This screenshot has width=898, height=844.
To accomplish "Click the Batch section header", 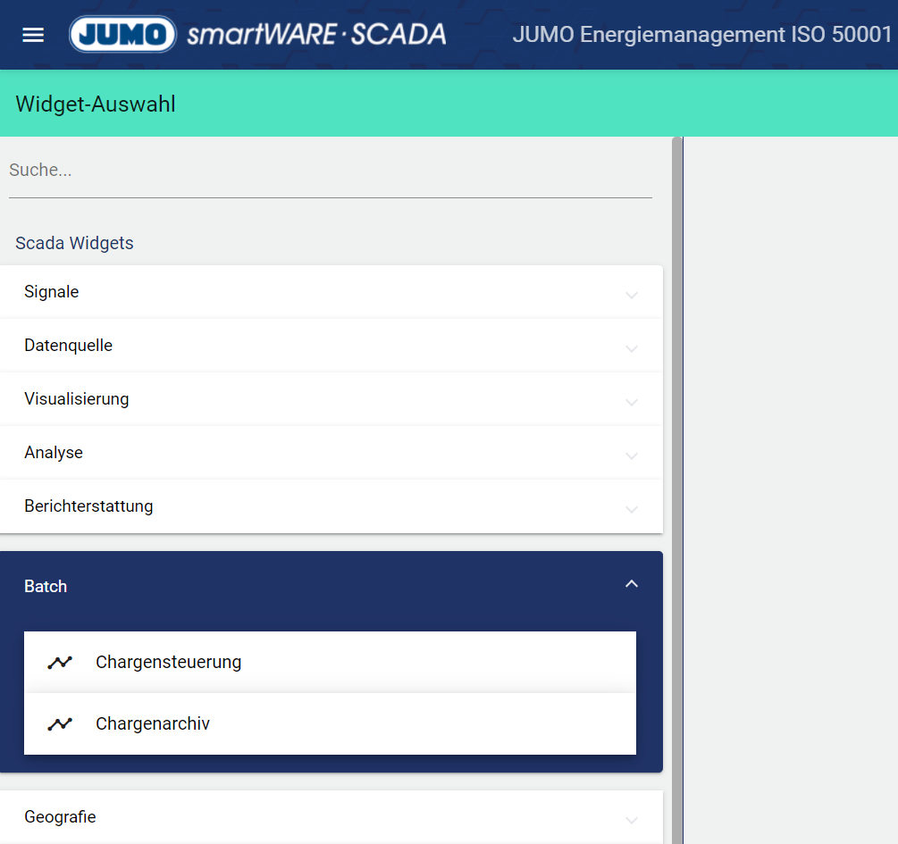I will (46, 587).
